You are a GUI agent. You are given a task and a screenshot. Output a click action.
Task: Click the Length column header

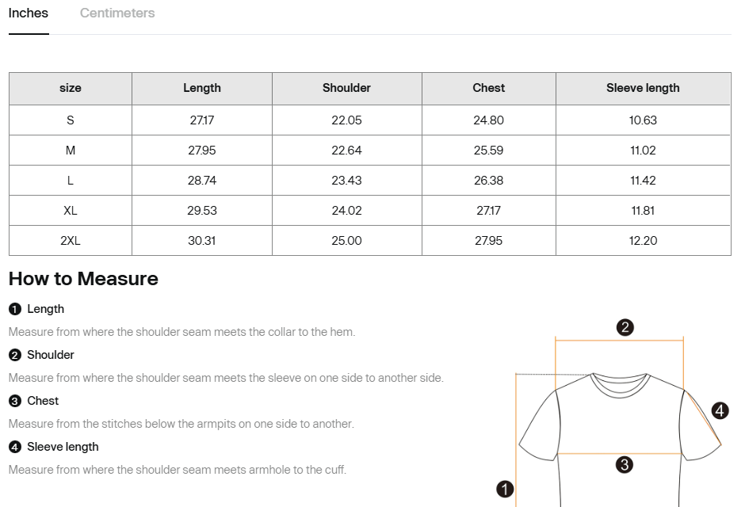coord(202,88)
